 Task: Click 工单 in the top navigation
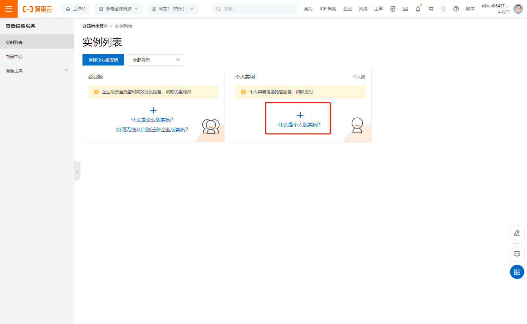pyautogui.click(x=378, y=8)
